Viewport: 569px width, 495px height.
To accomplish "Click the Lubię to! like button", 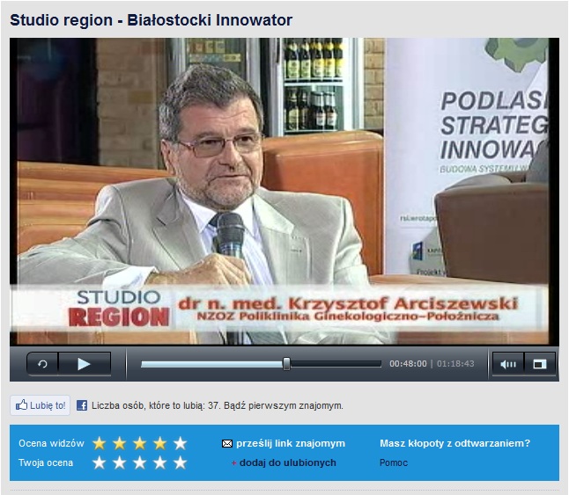I will point(40,405).
